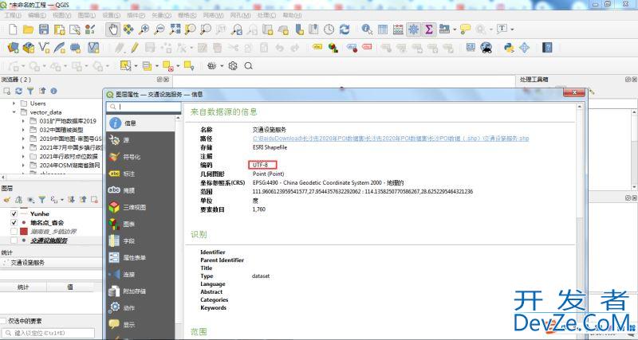Open the 视图(V) menu
Screen dimensions: 638x340
(62, 15)
